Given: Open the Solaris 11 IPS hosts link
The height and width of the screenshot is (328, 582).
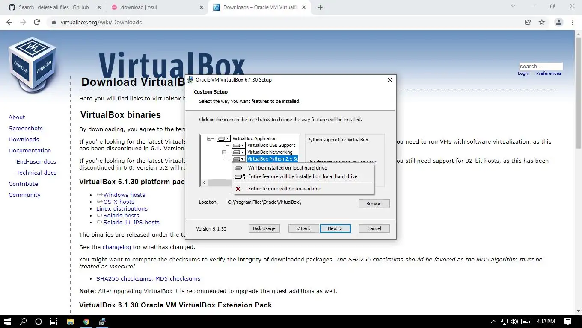Looking at the screenshot, I should click(x=131, y=222).
